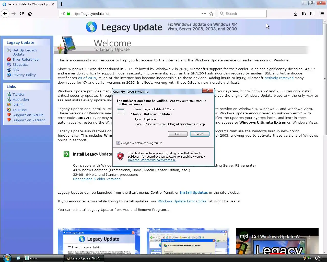The image size is (327, 262).
Task: Open Windows Update Error Codes link
Action: tap(182, 201)
